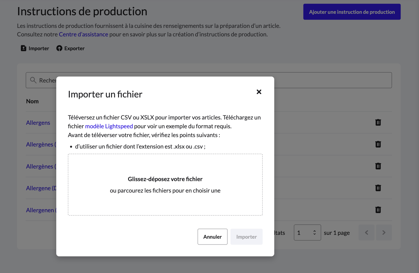This screenshot has height=273, width=419.
Task: Click the page number stepper field
Action: pos(307,232)
